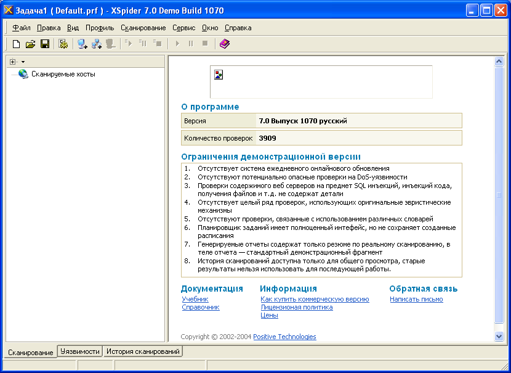The image size is (511, 373).
Task: Click the pause-all-hosts scan icon with list lines
Action: click(143, 43)
